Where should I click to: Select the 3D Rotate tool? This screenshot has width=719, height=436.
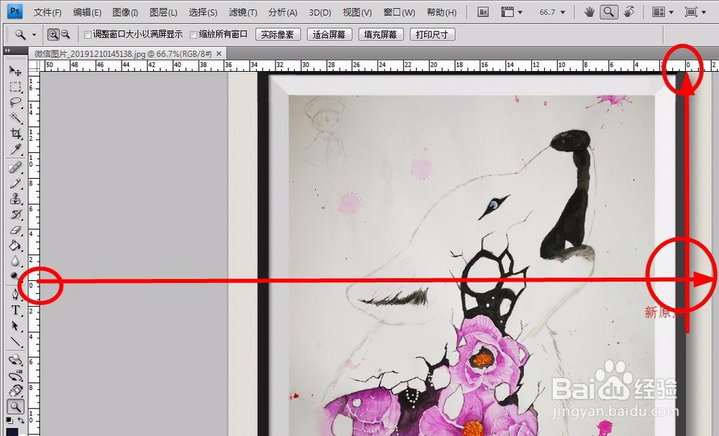point(15,360)
